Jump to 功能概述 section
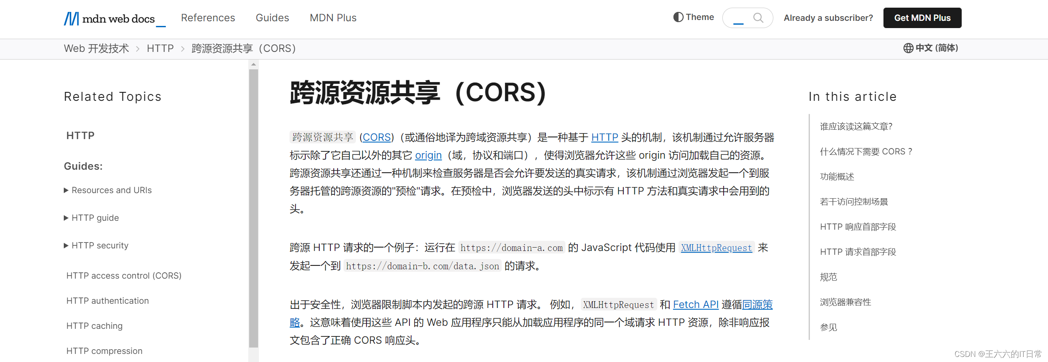1048x362 pixels. point(837,177)
